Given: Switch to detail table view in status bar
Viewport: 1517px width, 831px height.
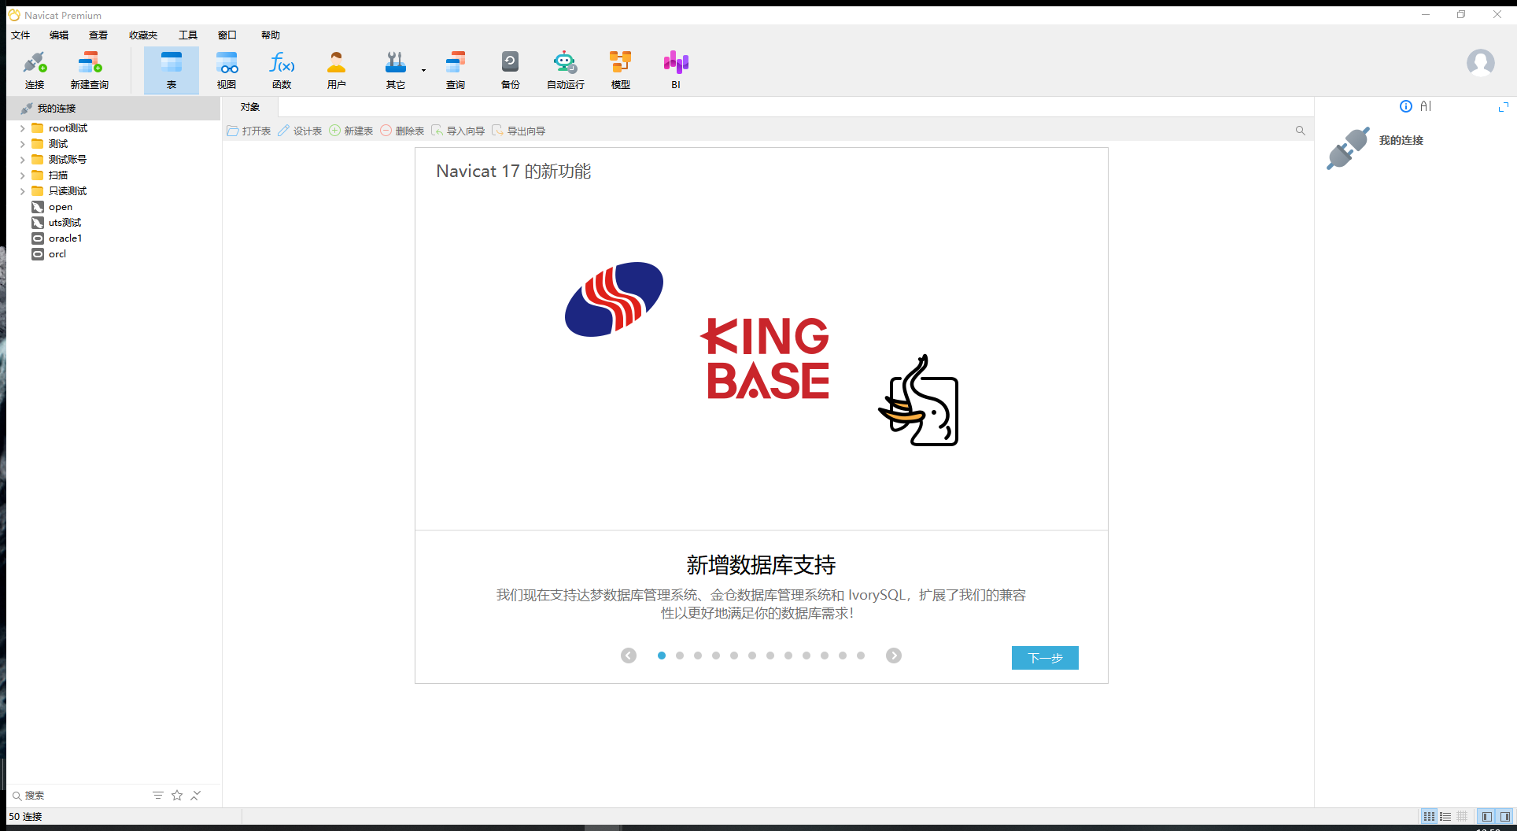Looking at the screenshot, I should pos(1462,817).
